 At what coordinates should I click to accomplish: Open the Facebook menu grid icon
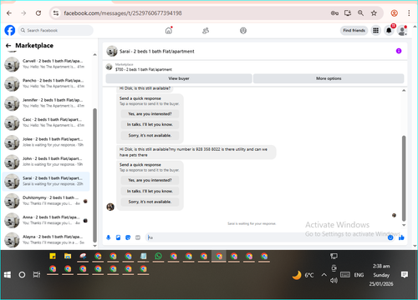[375, 30]
